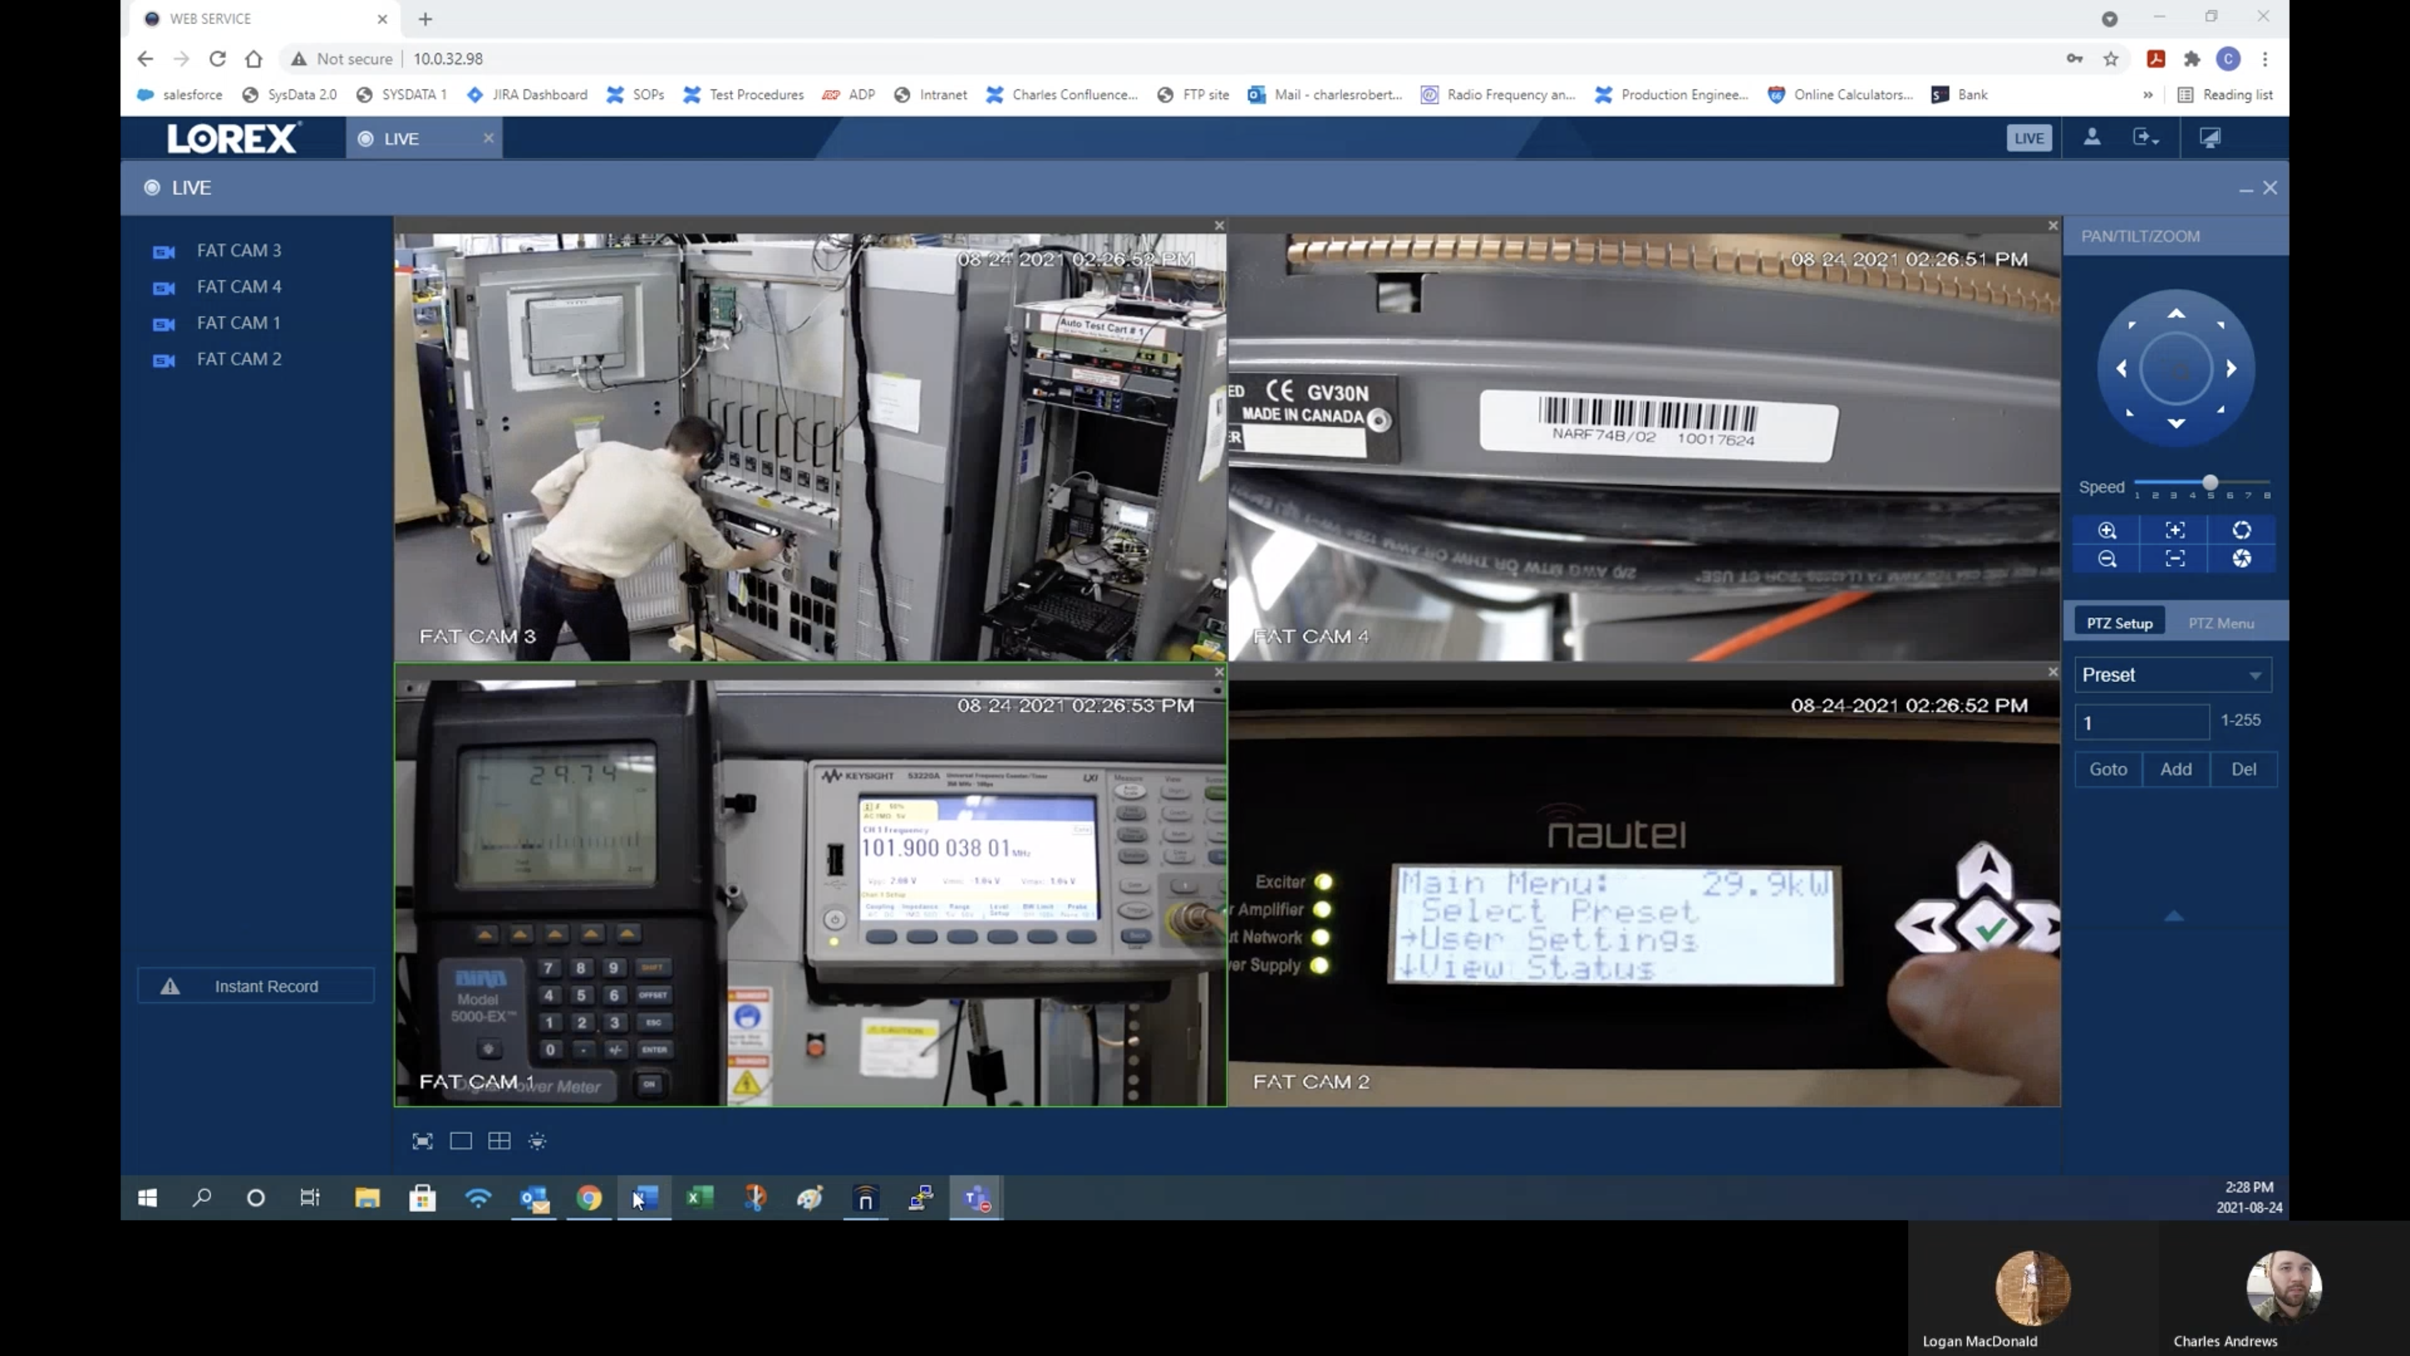Open the iris with the open-aperture icon
Image resolution: width=2410 pixels, height=1356 pixels.
[2242, 531]
